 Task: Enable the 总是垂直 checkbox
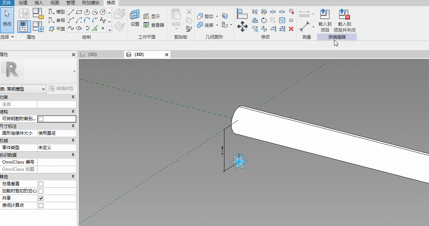[41, 184]
